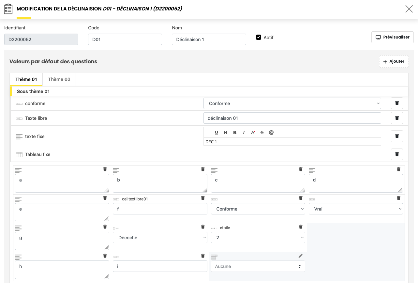Select the Thème 01 tab
The width and height of the screenshot is (418, 283).
pos(26,79)
